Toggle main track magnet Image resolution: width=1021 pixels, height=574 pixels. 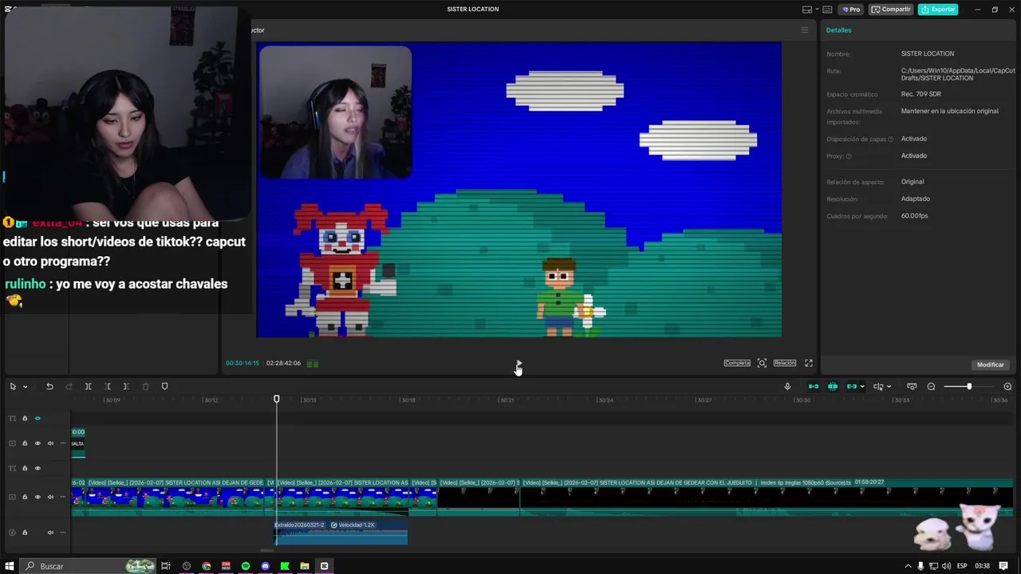click(814, 387)
